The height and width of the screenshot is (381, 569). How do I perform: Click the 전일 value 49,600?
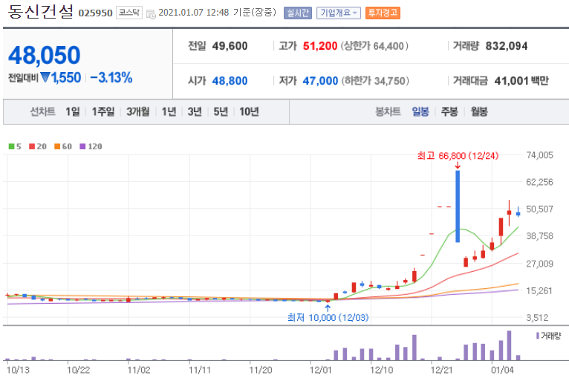click(x=230, y=46)
